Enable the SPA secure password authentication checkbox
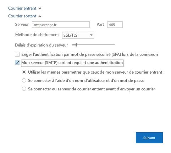The height and width of the screenshot is (153, 171). click(17, 54)
